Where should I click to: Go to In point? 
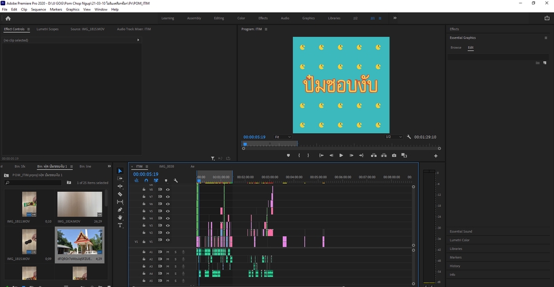pyautogui.click(x=321, y=156)
